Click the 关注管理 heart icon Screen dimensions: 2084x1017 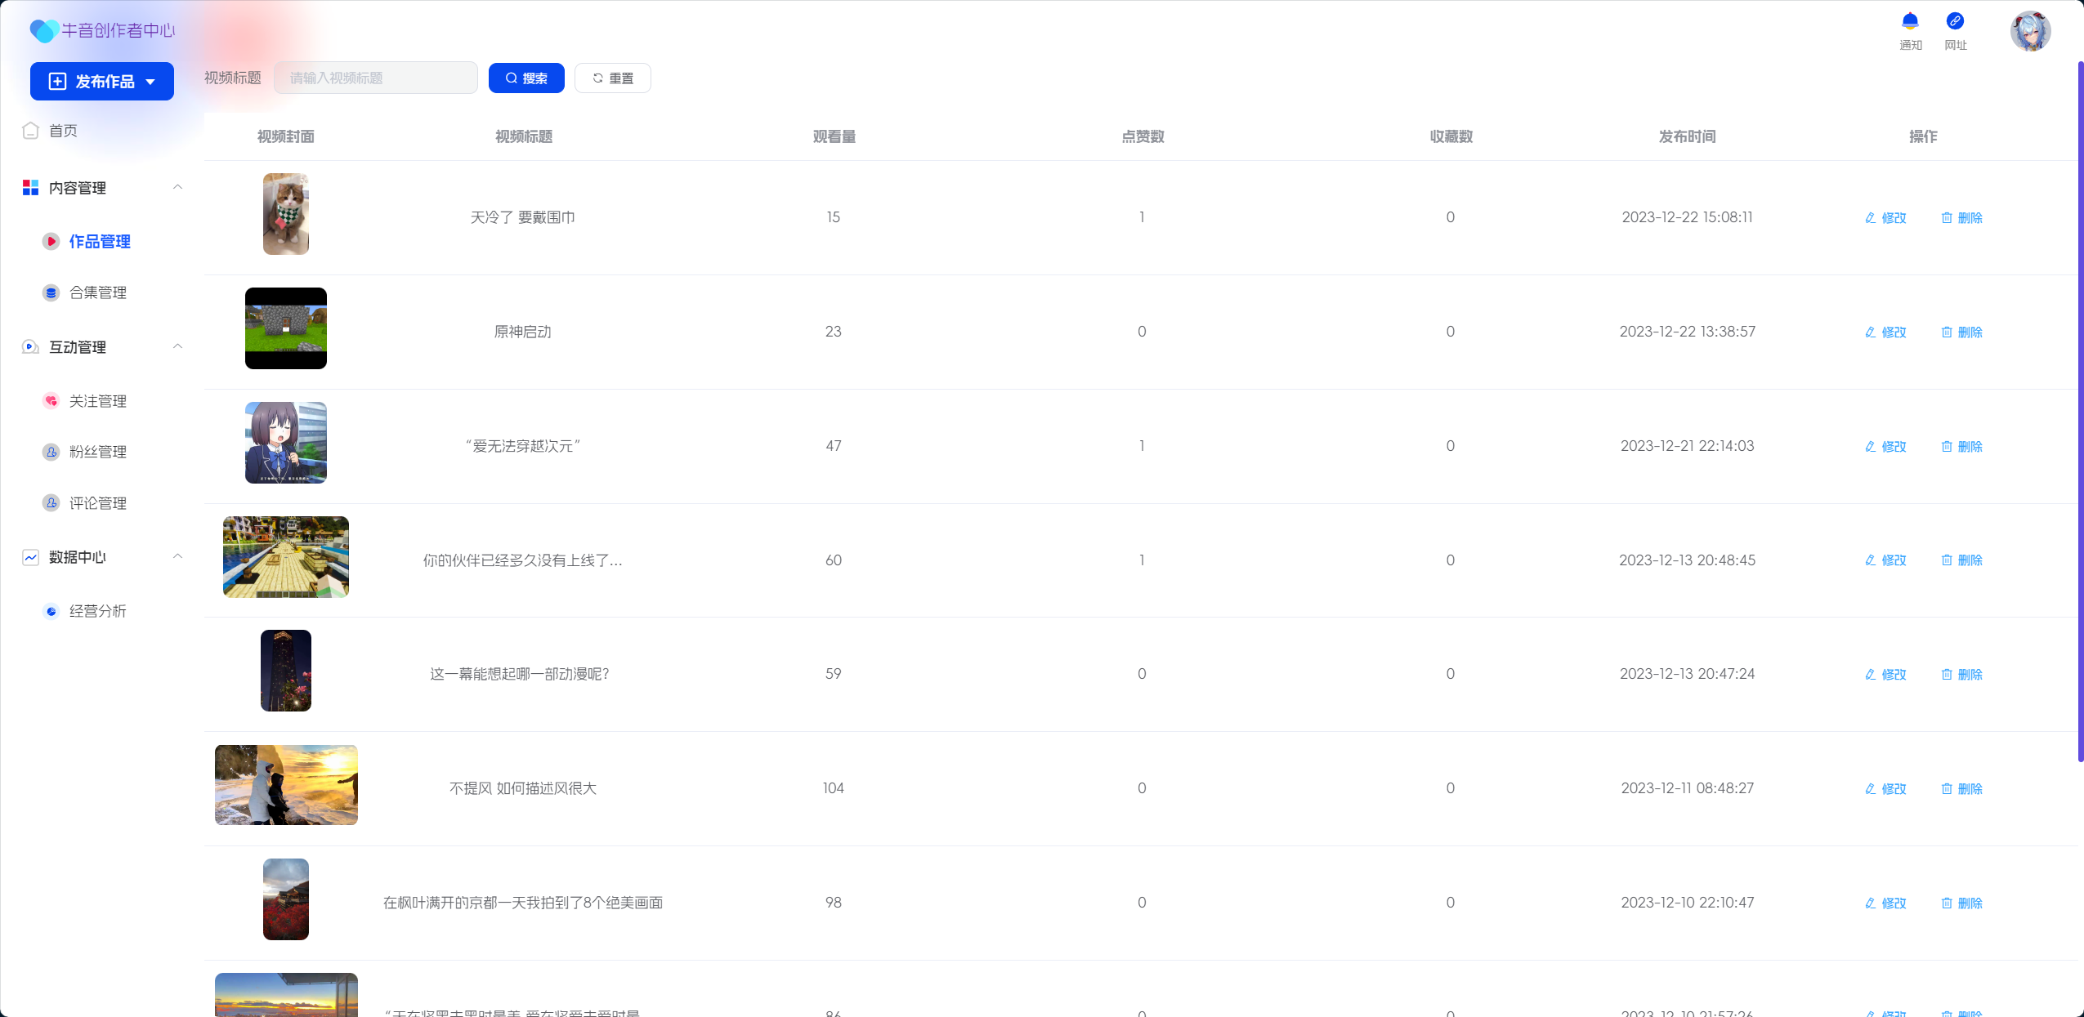(51, 401)
